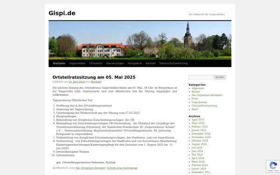Click agenda item 'Bürgeranliegen'
Image resolution: width=280 pixels, height=175 pixels.
tap(66, 116)
